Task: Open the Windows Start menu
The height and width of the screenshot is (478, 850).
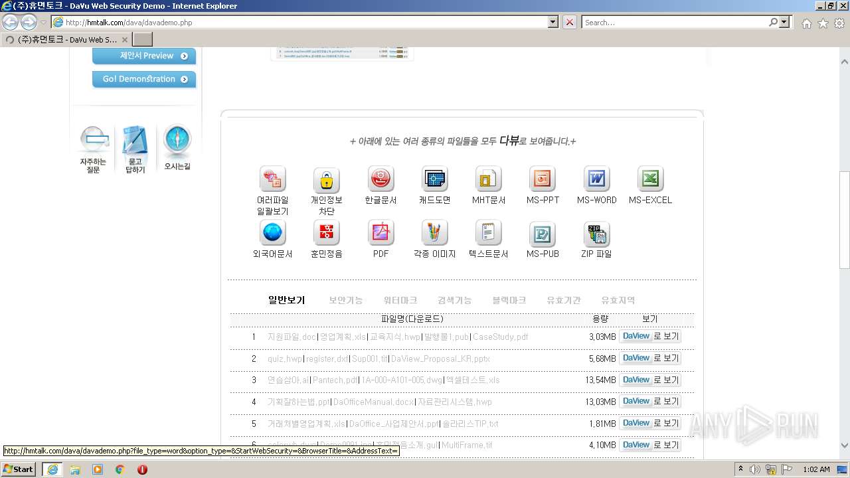Action: click(x=18, y=469)
